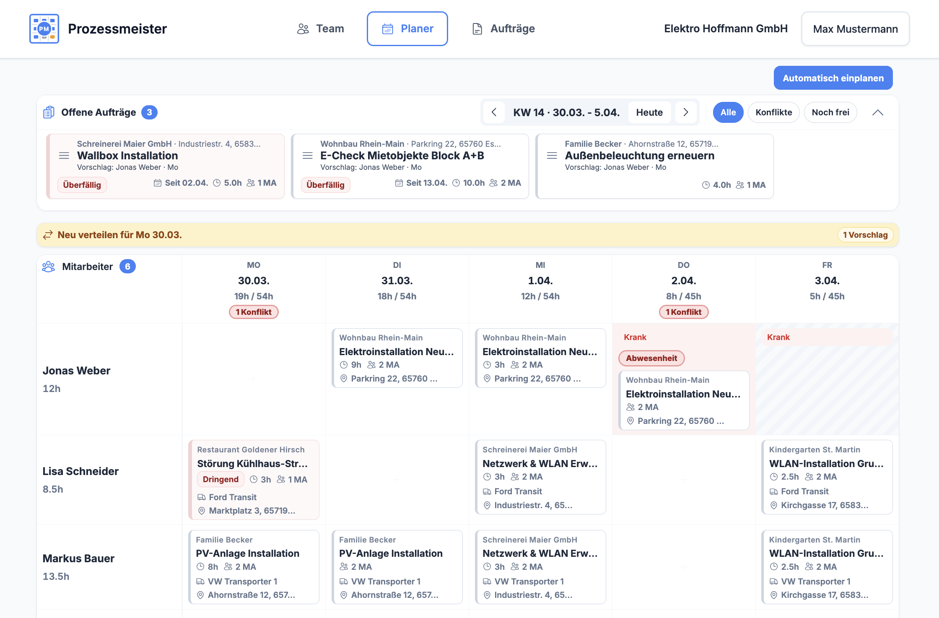The height and width of the screenshot is (618, 939).
Task: Click location pin on Lisa's Marktplatz 3 job
Action: point(202,511)
